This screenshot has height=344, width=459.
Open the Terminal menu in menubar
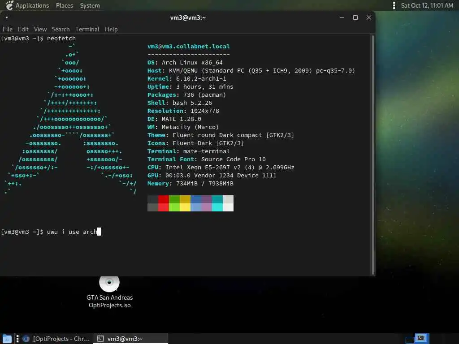[x=87, y=29]
